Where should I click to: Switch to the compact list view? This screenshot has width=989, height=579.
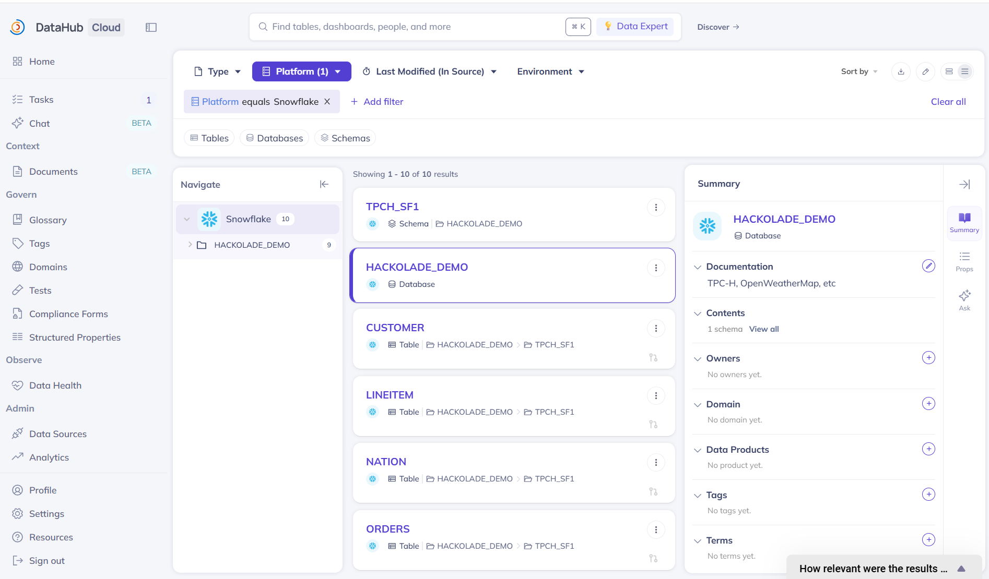[965, 71]
